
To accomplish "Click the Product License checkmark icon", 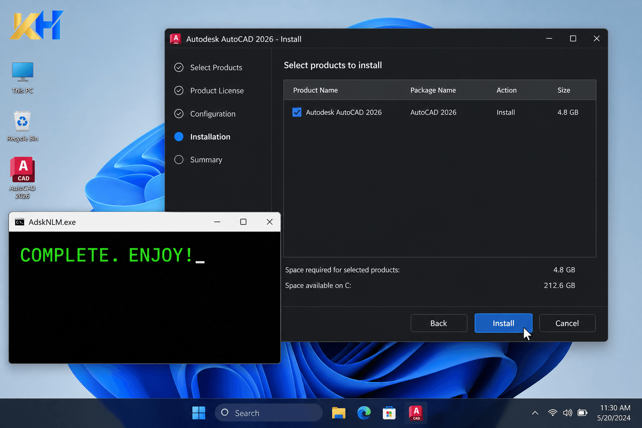I will click(x=179, y=91).
